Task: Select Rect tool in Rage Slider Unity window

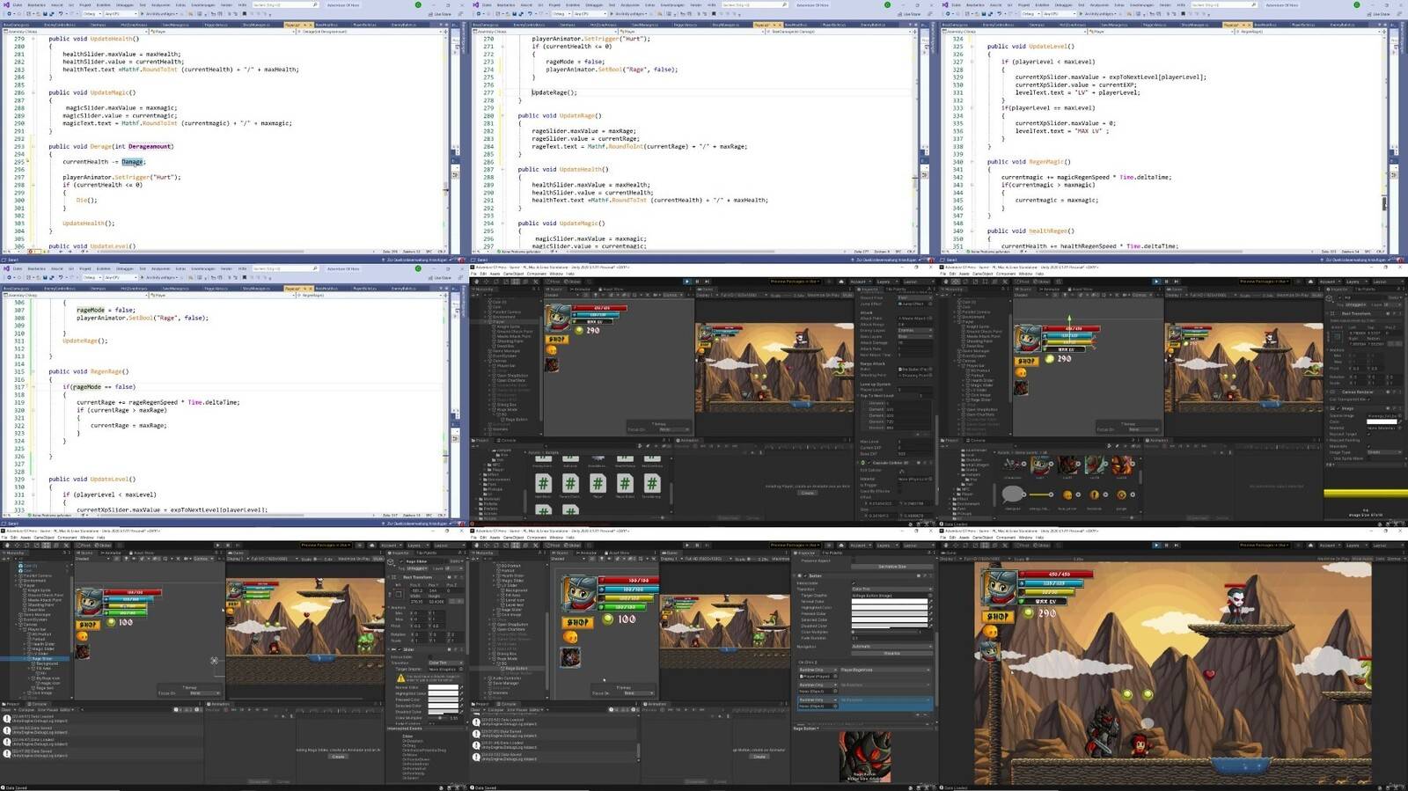Action: [x=46, y=546]
